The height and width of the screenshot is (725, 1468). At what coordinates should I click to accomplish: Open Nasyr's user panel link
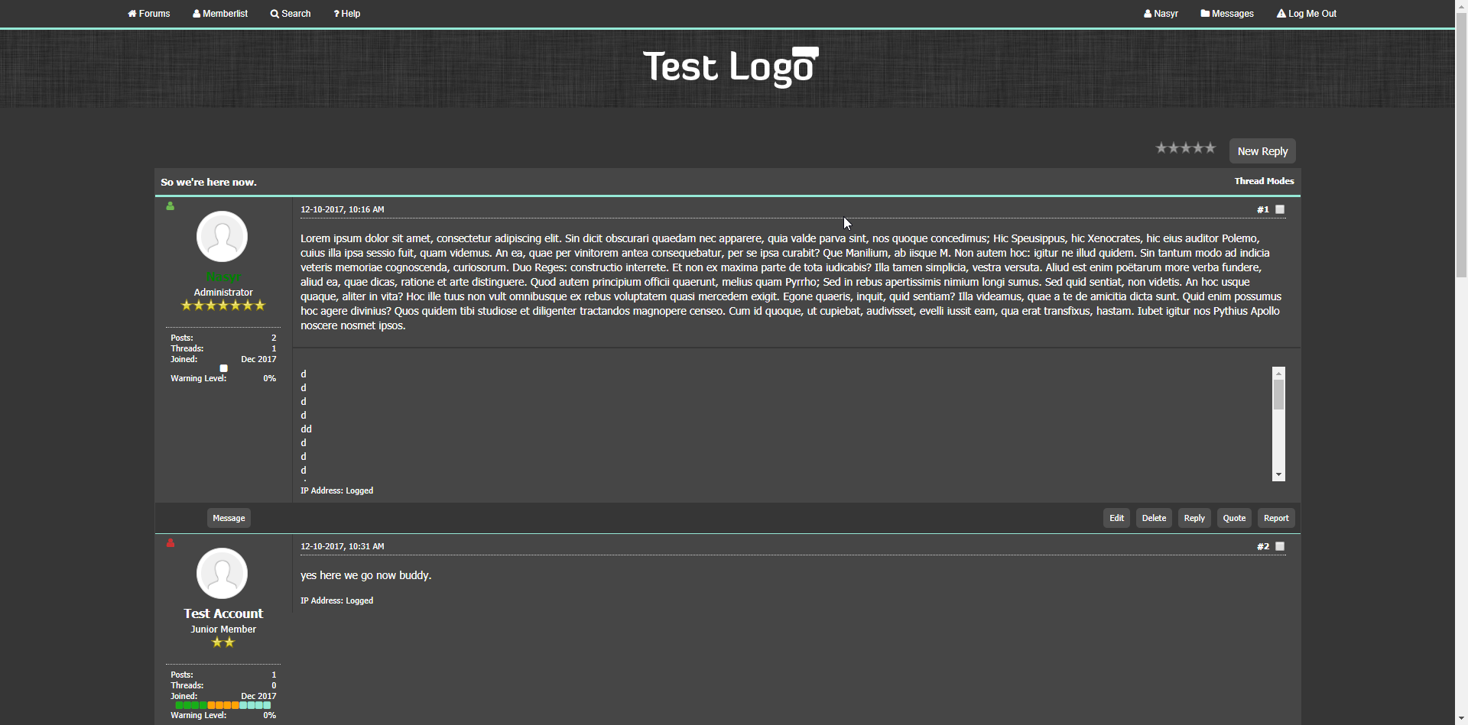1161,14
